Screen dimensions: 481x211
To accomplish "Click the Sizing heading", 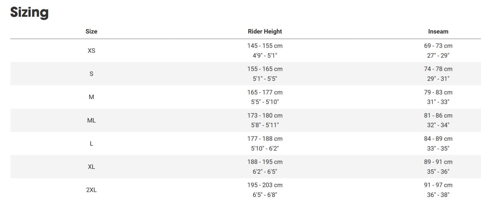I will [29, 12].
